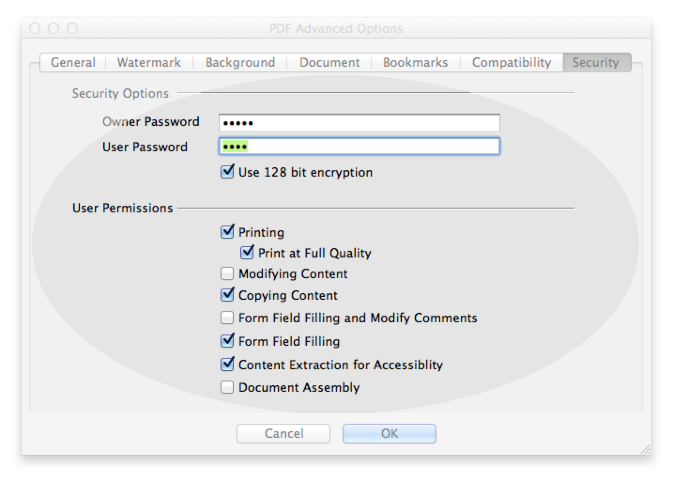Select the Security tab
Image resolution: width=673 pixels, height=482 pixels.
596,62
